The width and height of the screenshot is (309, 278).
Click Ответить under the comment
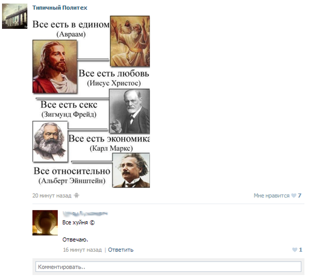(121, 250)
